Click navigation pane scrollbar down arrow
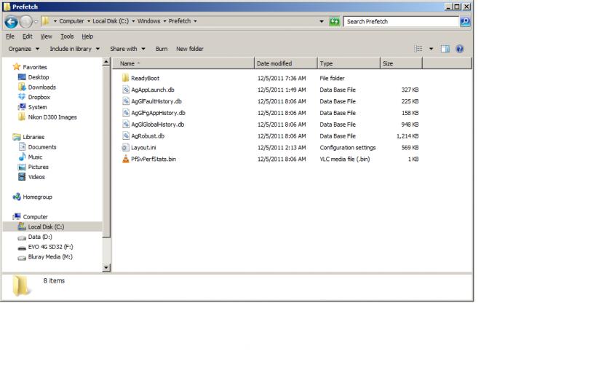 pyautogui.click(x=106, y=268)
